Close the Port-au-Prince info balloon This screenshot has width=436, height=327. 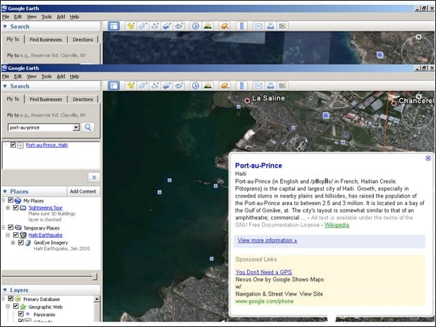[429, 158]
